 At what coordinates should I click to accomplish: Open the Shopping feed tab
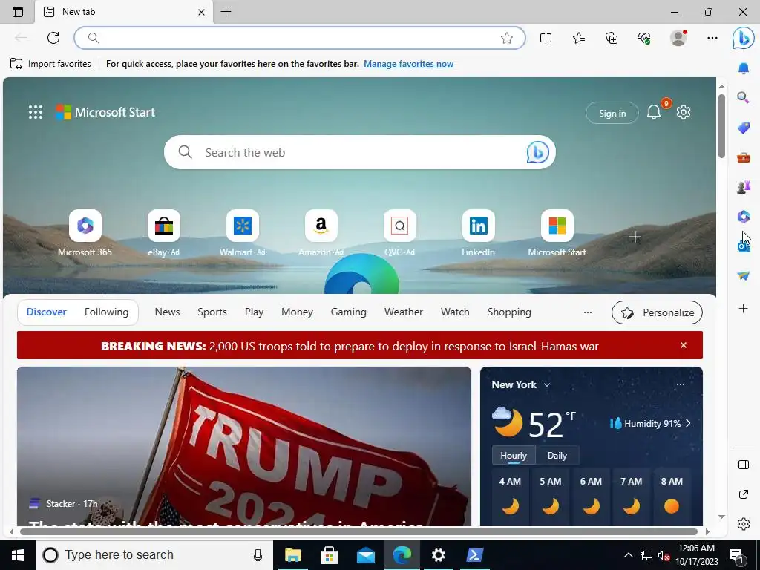pyautogui.click(x=509, y=312)
